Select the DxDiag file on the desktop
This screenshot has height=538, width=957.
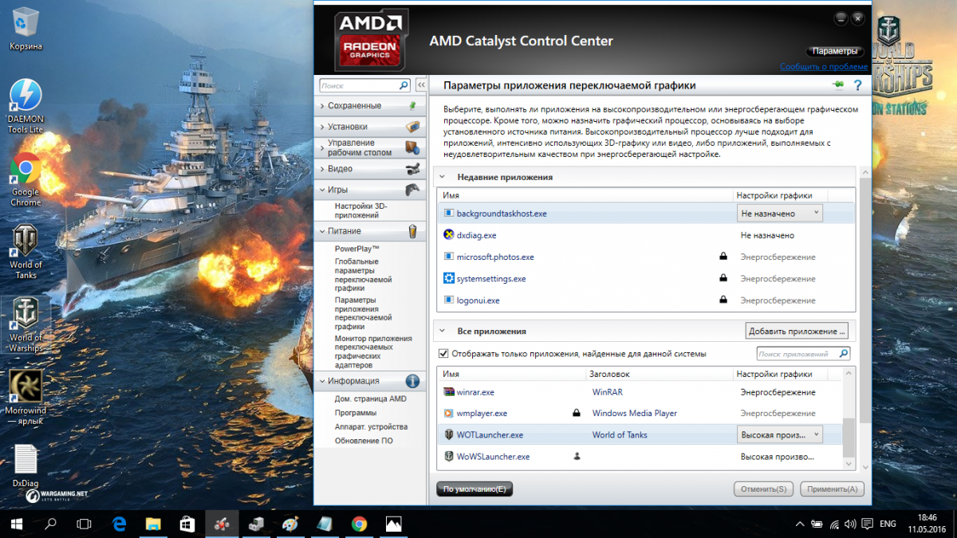26,465
